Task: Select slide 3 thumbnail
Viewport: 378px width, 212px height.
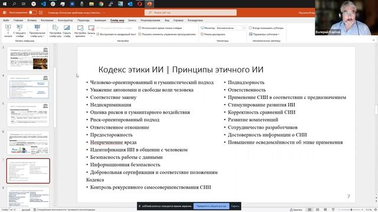Action: point(28,58)
